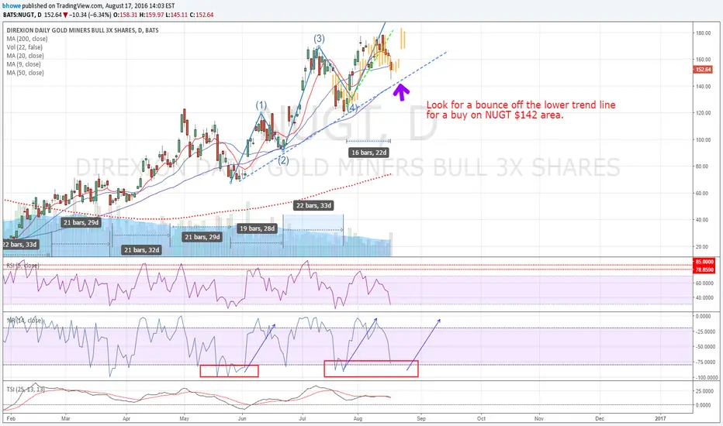Select the Direxion Daily Gold Miners legend title
The image size is (723, 426).
pyautogui.click(x=82, y=30)
